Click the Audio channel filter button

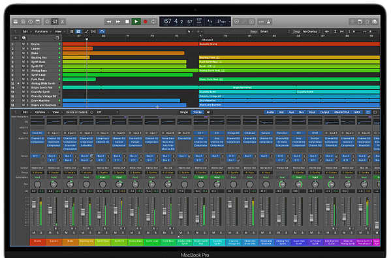[x=270, y=112]
